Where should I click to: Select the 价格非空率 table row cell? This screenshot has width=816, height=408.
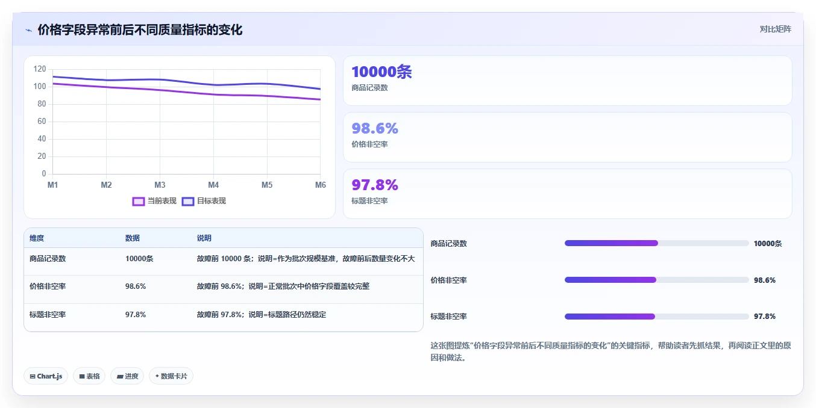pos(48,286)
